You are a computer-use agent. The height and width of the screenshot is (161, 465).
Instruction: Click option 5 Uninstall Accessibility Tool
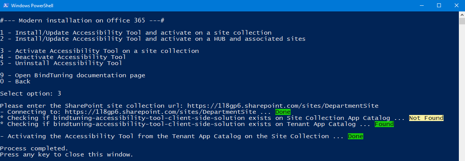coord(61,63)
